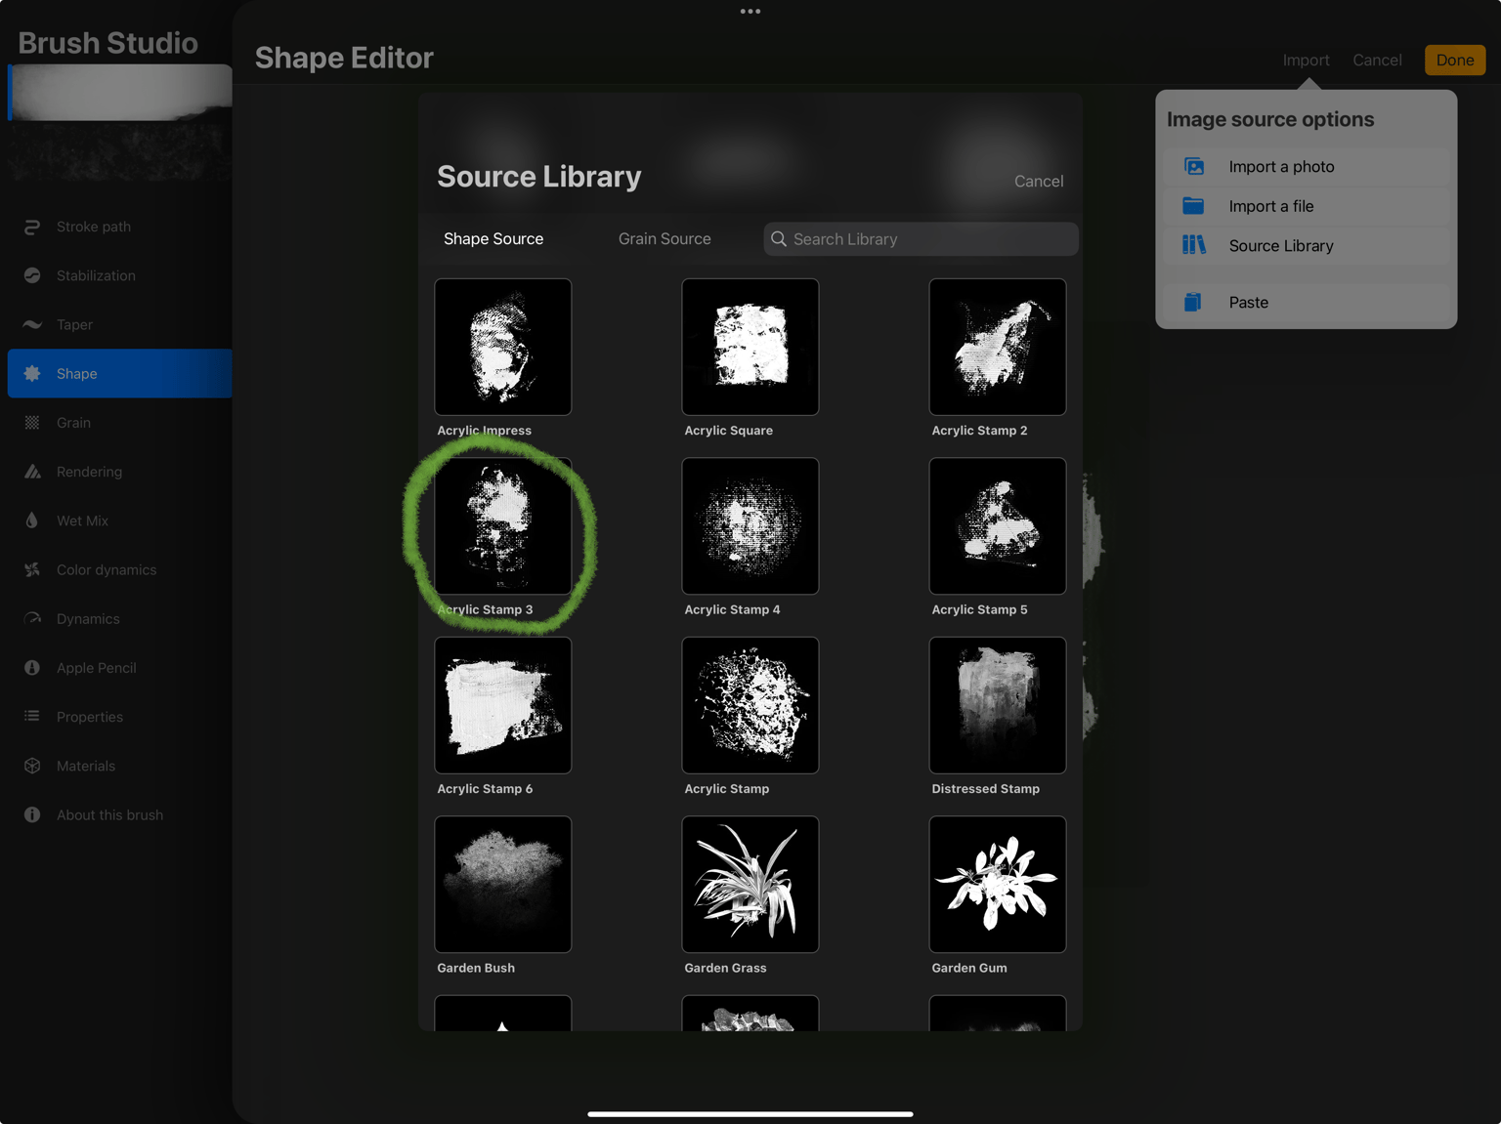The height and width of the screenshot is (1124, 1501).
Task: Click the Rendering mountain icon
Action: tap(32, 472)
